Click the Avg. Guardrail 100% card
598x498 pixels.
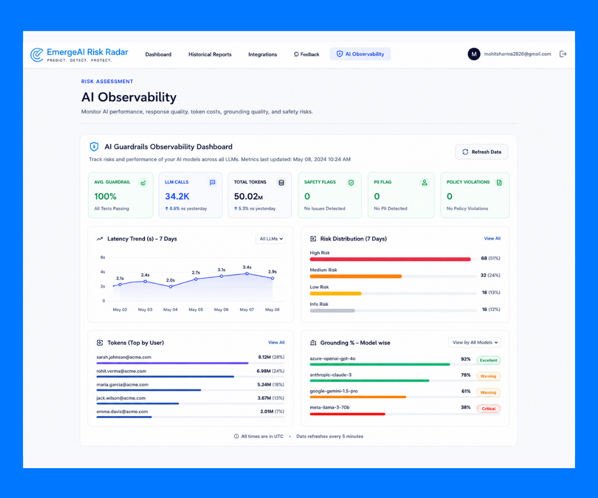click(x=121, y=195)
